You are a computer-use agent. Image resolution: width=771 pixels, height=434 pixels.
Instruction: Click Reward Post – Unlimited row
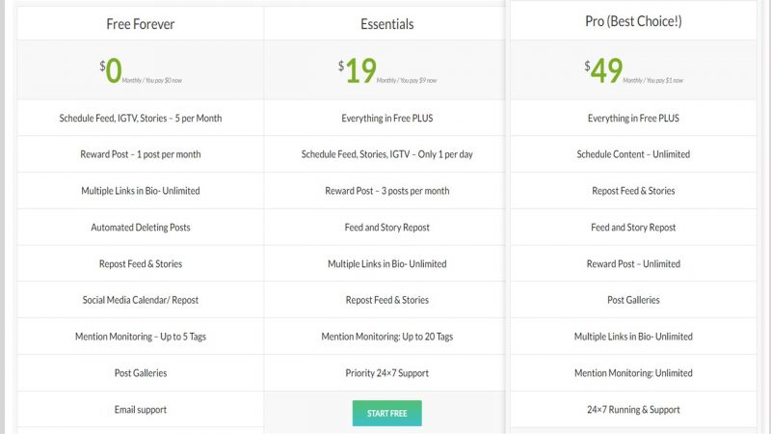(633, 263)
